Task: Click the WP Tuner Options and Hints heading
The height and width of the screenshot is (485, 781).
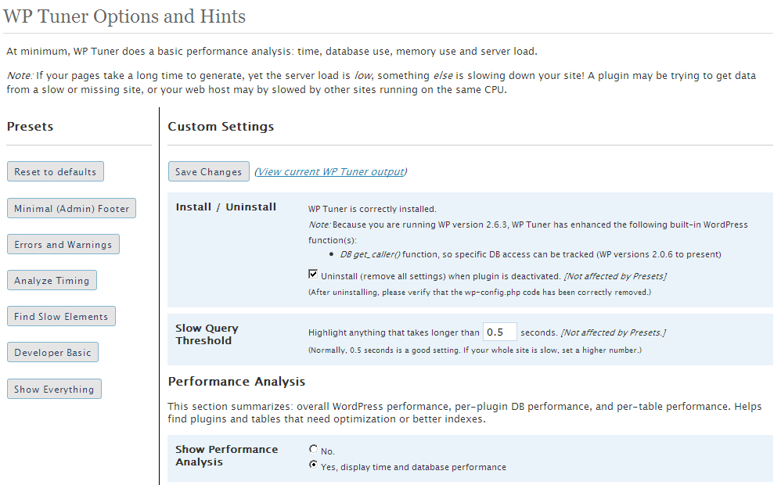Action: point(124,16)
